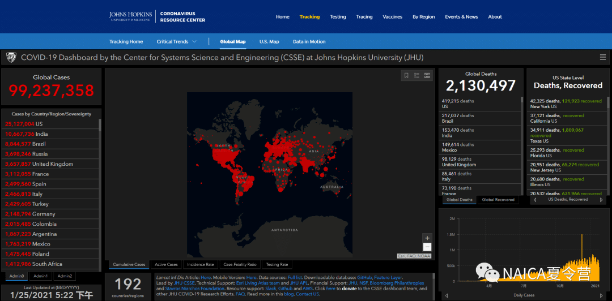Click the Johns Hopkins University logo
This screenshot has width=612, height=301.
130,16
